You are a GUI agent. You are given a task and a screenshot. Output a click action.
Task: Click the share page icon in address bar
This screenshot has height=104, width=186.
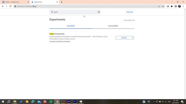coord(159,6)
